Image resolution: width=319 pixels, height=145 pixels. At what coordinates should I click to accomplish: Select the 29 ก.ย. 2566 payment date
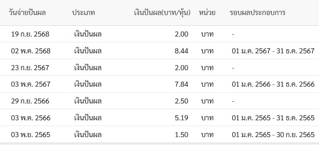30,101
